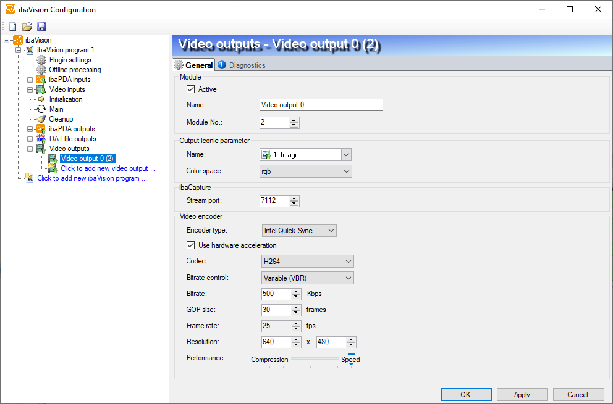Click in the Module No. field

[275, 122]
